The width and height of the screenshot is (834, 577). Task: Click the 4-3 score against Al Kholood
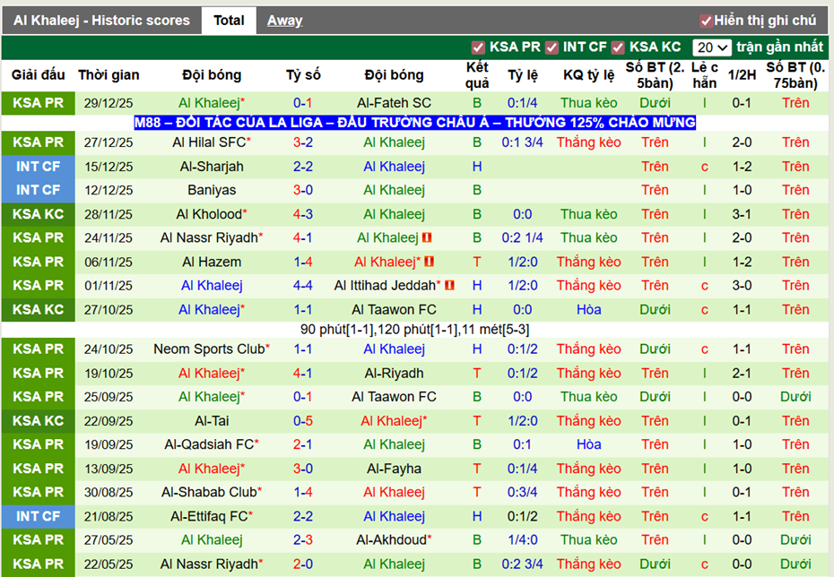pos(302,214)
